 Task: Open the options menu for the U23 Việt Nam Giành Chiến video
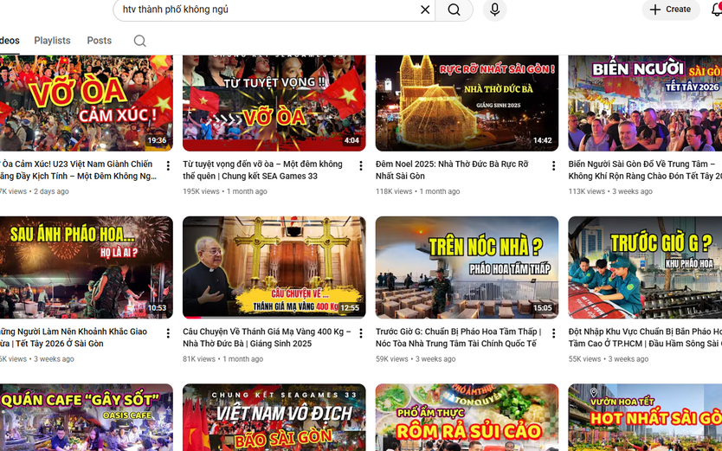pyautogui.click(x=168, y=165)
